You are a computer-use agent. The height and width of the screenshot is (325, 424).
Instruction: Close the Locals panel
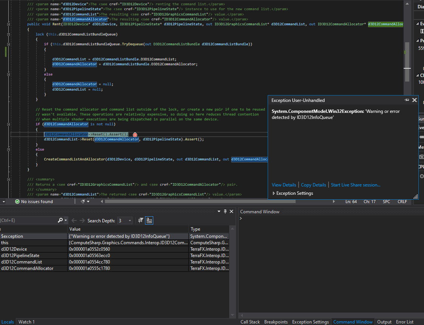[x=231, y=211]
